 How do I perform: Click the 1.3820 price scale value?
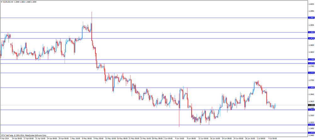tap(311, 52)
